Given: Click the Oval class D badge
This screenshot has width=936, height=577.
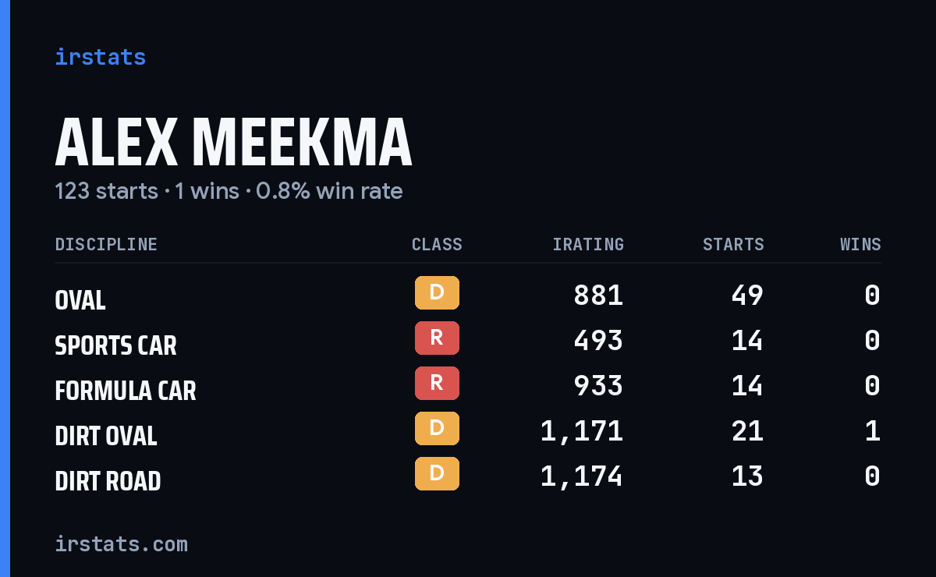Looking at the screenshot, I should click(437, 292).
